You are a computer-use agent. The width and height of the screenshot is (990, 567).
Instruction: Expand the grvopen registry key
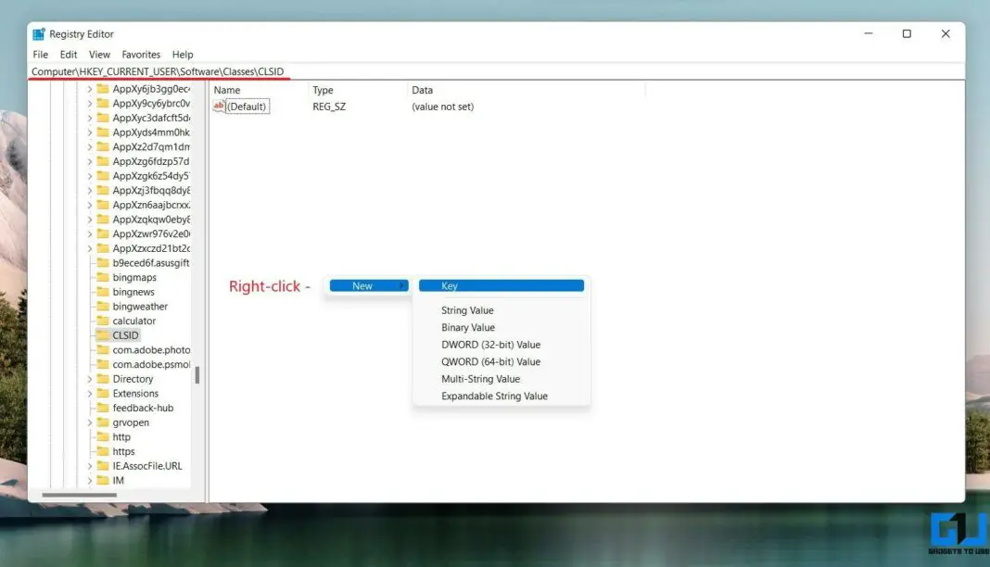coord(89,422)
